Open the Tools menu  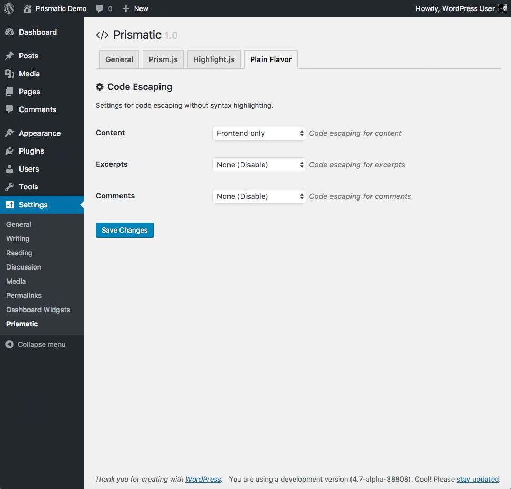(x=28, y=187)
